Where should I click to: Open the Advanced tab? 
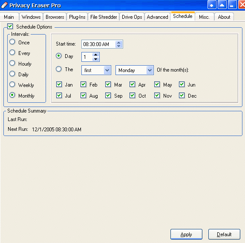click(157, 17)
